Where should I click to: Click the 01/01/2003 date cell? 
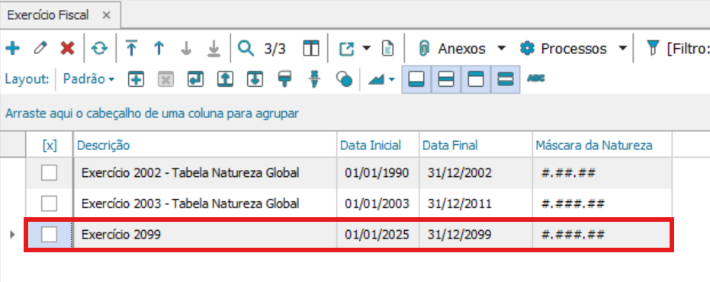point(378,203)
